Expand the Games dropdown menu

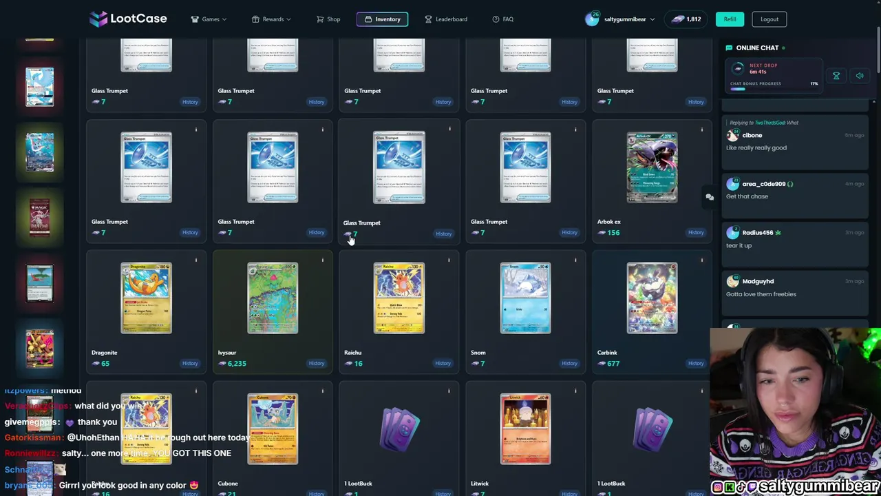point(209,19)
